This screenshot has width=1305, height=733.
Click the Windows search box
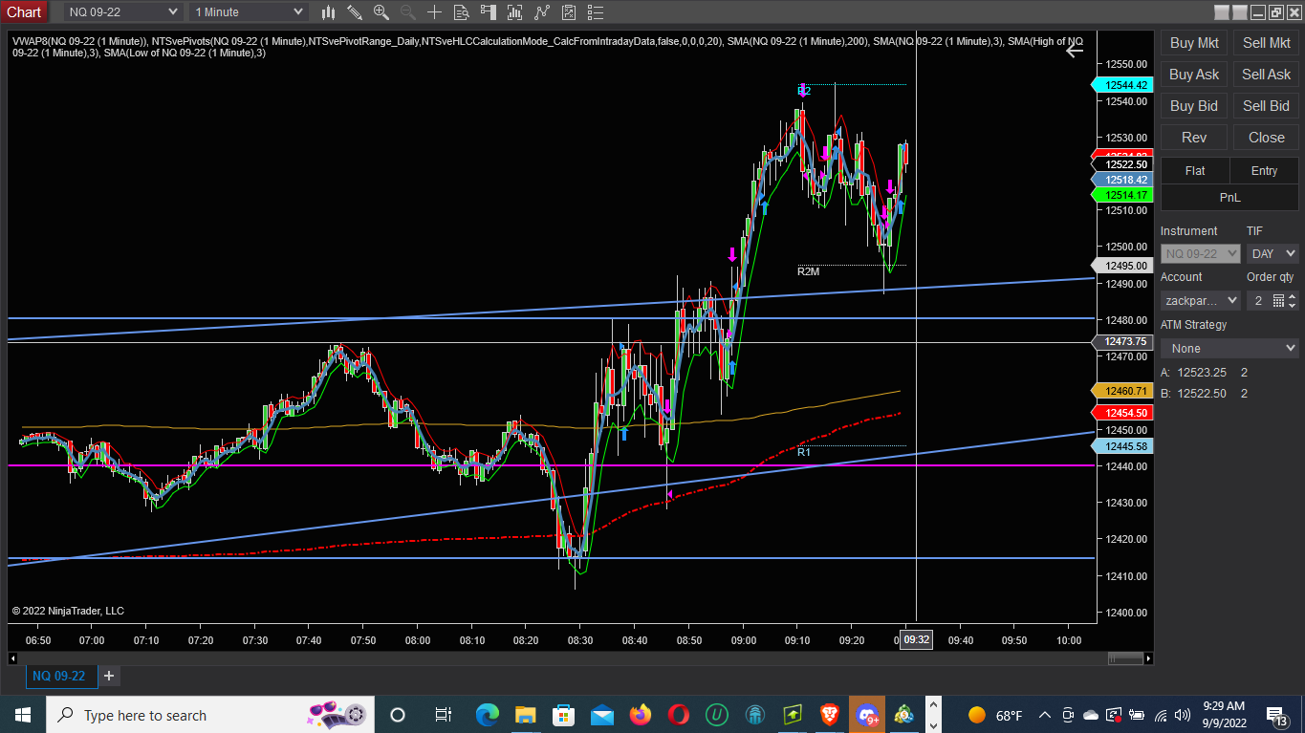pyautogui.click(x=208, y=715)
